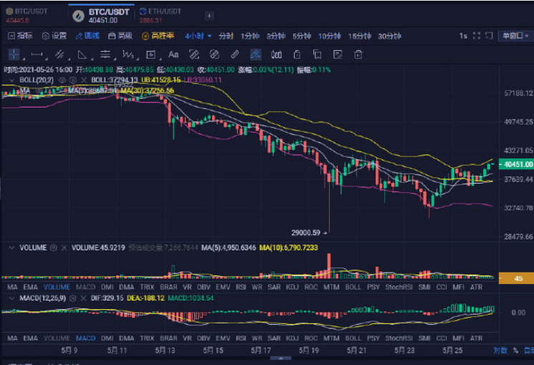
Task: Select the straight line segment drawing tool
Action: point(37,54)
